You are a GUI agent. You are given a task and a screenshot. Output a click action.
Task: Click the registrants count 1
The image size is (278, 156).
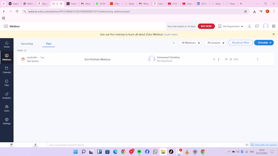(x=216, y=59)
